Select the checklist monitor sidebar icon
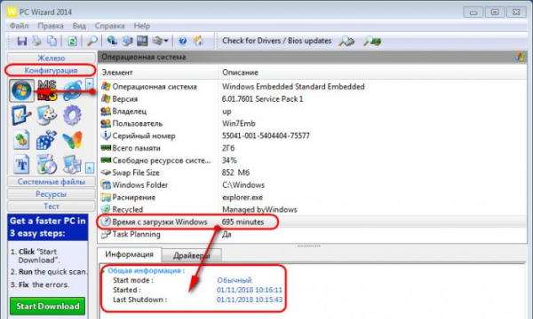 (21, 115)
